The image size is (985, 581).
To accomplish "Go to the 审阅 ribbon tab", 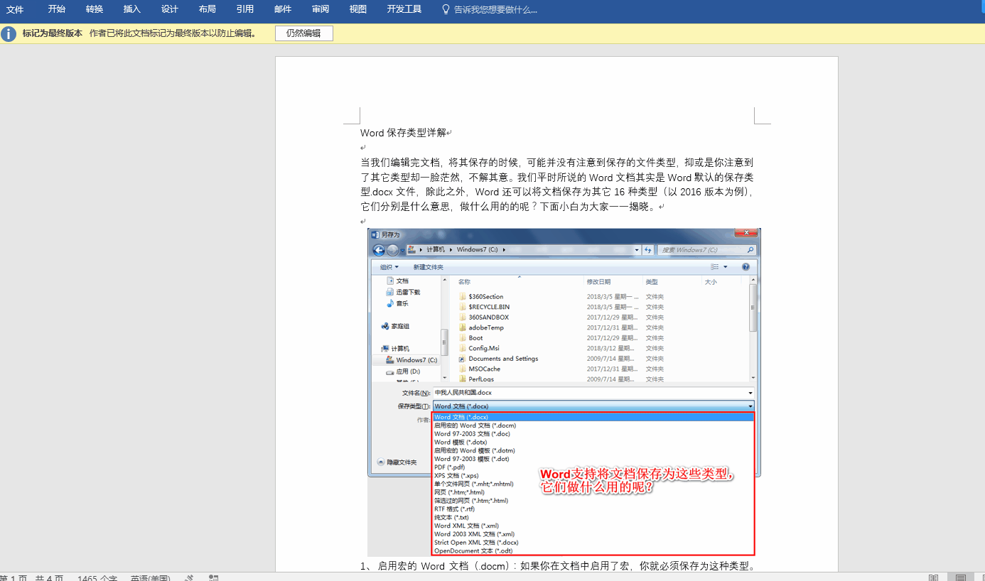I will (321, 9).
